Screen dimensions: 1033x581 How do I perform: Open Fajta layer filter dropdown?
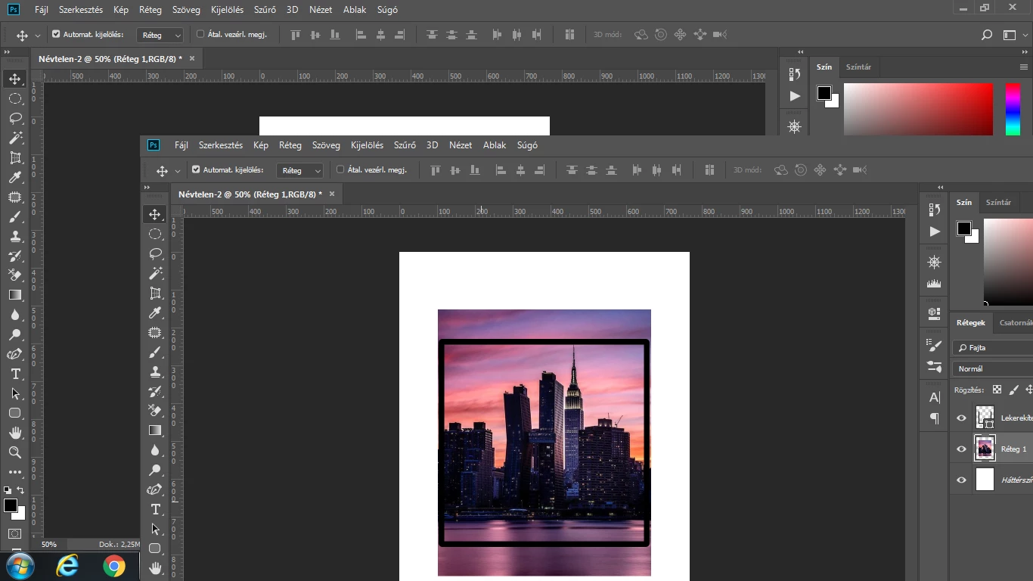coord(992,347)
